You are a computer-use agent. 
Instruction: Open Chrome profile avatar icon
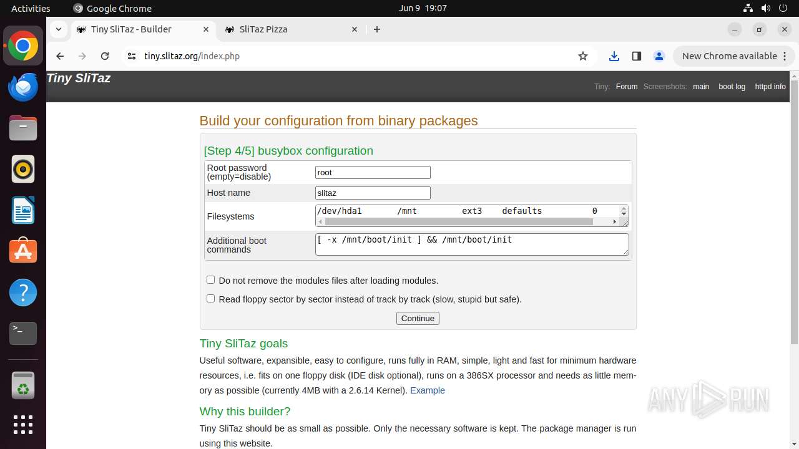[x=659, y=56]
